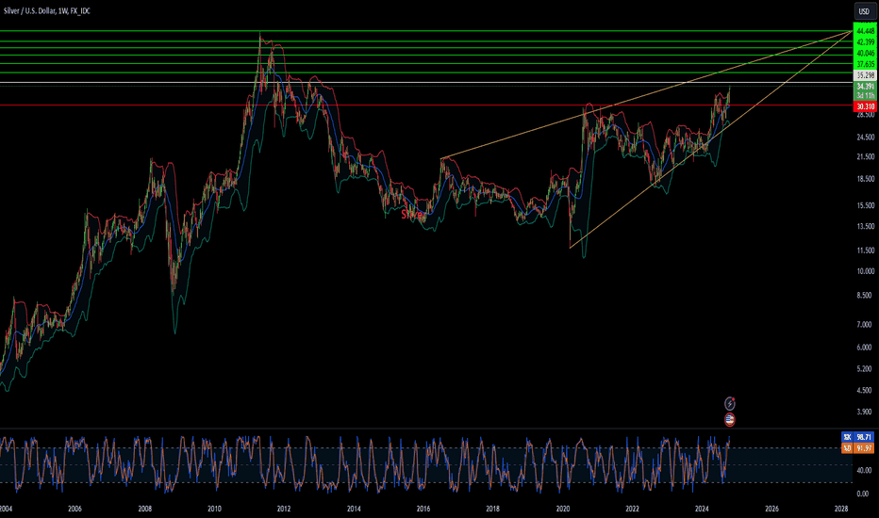The image size is (879, 518).
Task: Click the 3.900 price scale label
Action: [866, 412]
